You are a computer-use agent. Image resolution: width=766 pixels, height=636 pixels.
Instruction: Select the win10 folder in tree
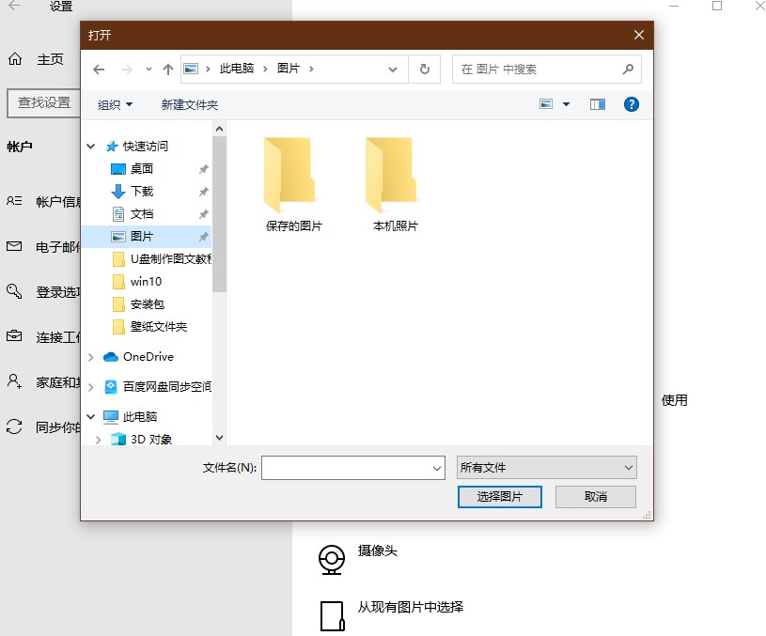(146, 282)
